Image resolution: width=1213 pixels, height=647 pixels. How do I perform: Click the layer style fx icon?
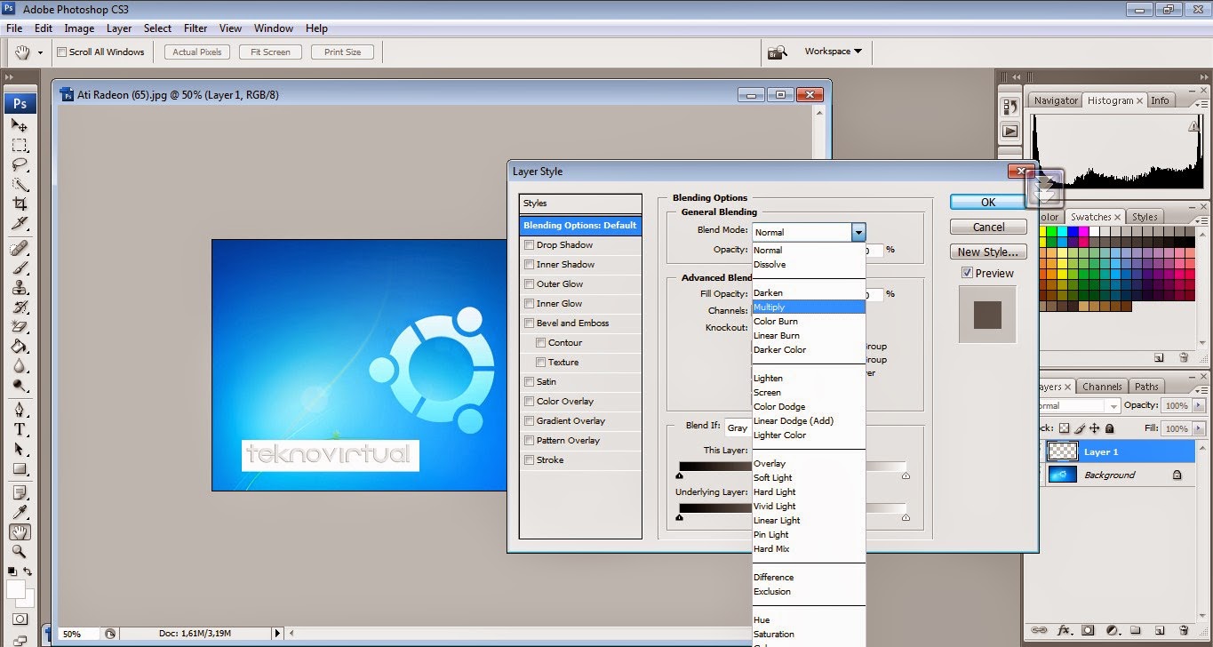(1063, 631)
